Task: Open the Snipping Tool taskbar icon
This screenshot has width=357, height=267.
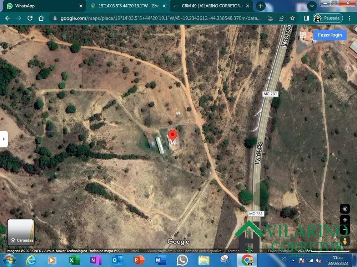Action: pyautogui.click(x=225, y=260)
